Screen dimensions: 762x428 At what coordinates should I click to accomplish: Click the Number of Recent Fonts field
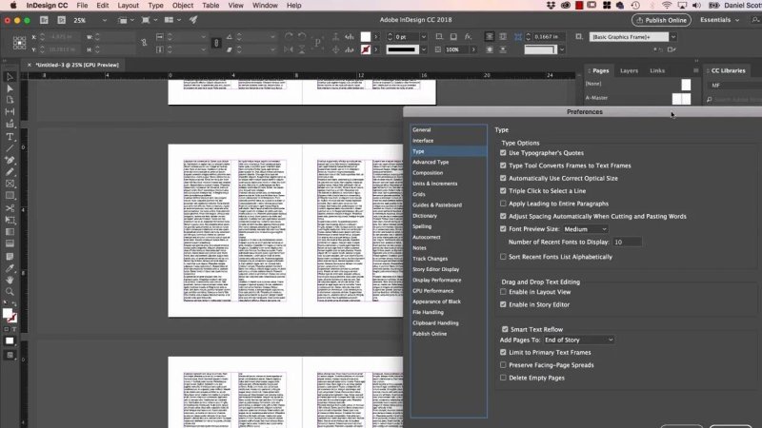627,243
